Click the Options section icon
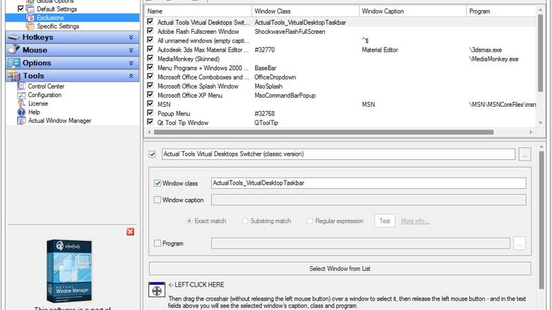This screenshot has height=310, width=552. click(14, 63)
